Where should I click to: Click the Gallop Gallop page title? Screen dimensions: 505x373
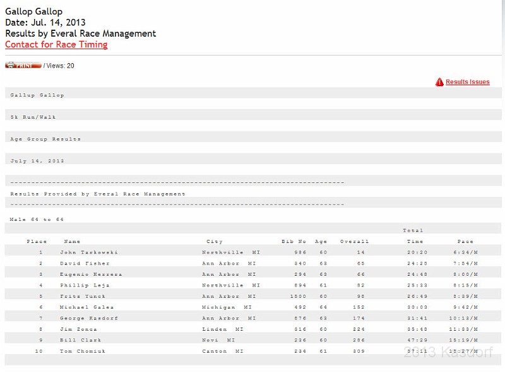[33, 11]
